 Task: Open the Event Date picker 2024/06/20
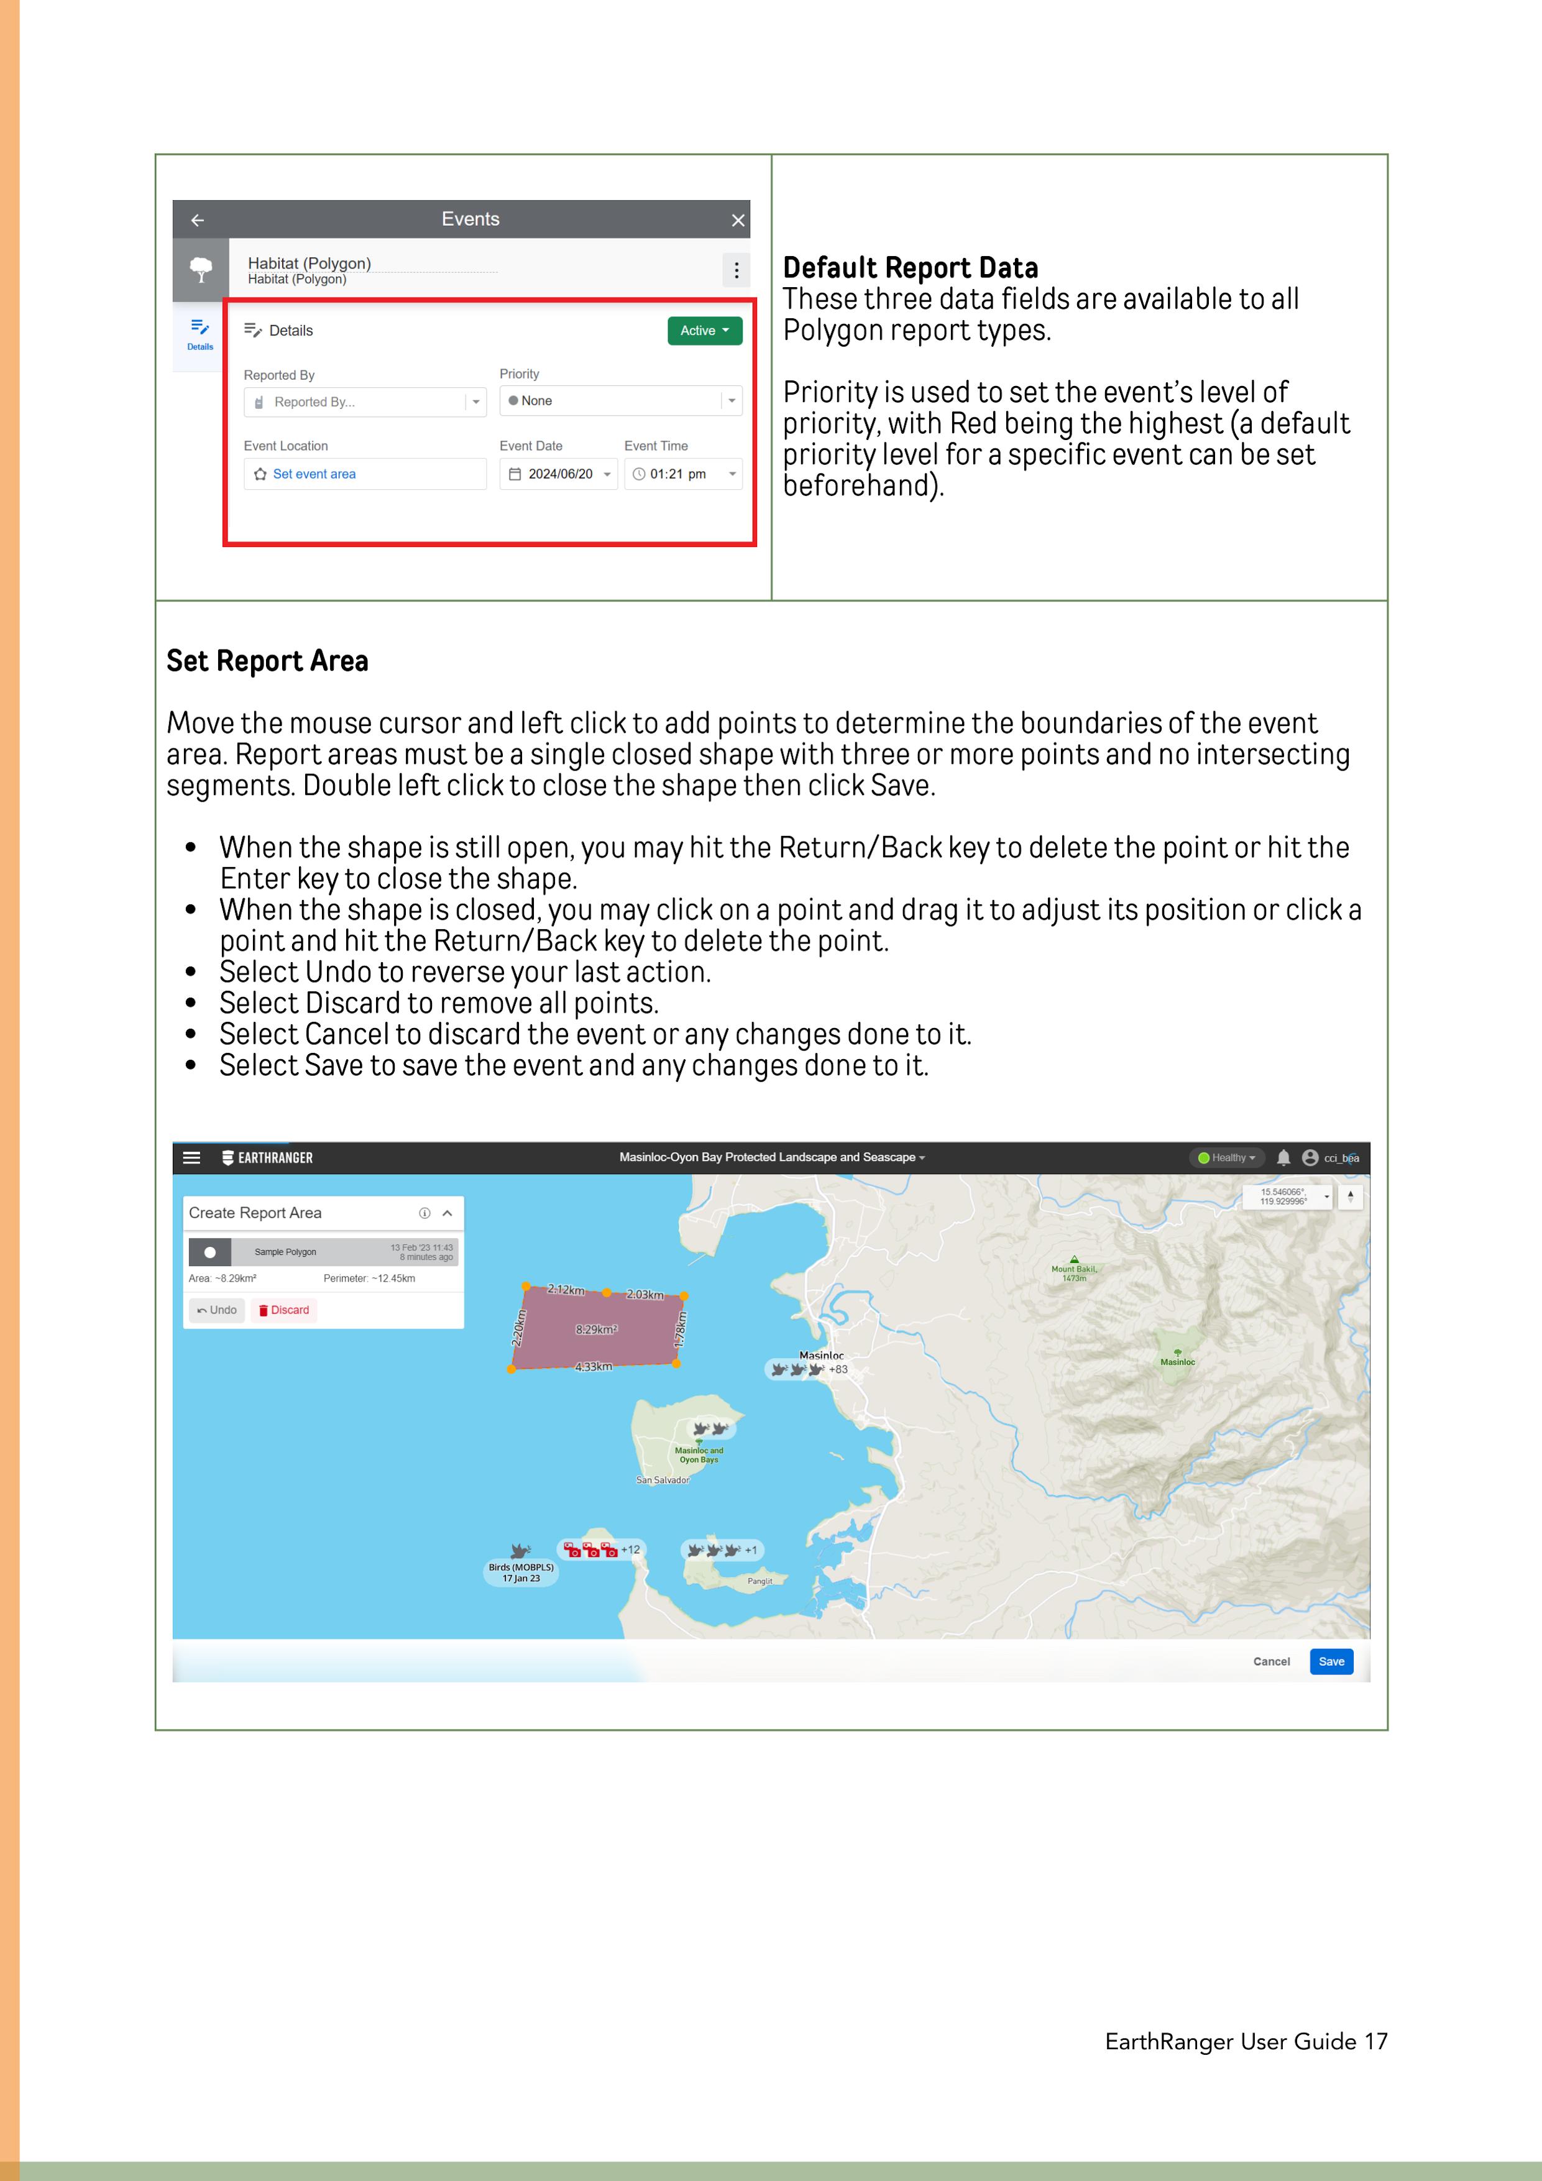tap(559, 474)
